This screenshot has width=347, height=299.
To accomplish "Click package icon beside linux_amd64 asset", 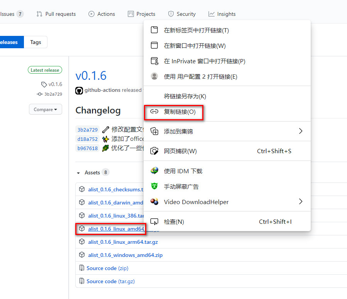I will (82, 228).
